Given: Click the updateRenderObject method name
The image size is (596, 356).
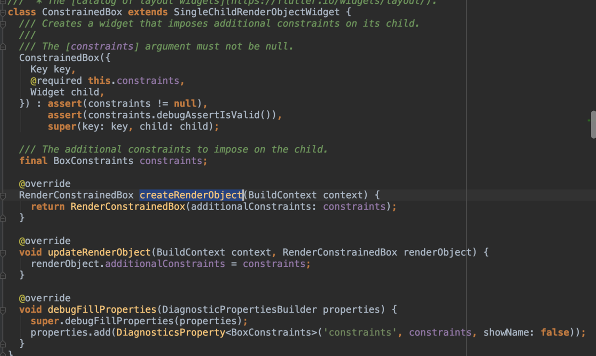Looking at the screenshot, I should coord(99,252).
